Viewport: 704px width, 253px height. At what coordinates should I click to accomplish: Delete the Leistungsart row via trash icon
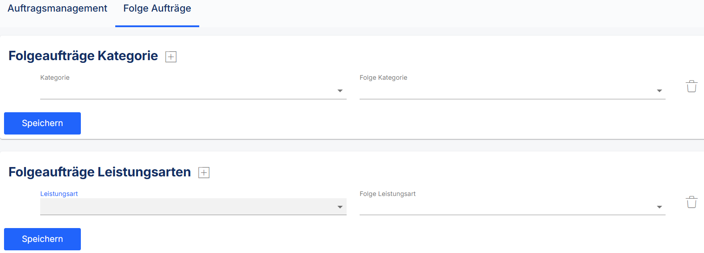691,202
